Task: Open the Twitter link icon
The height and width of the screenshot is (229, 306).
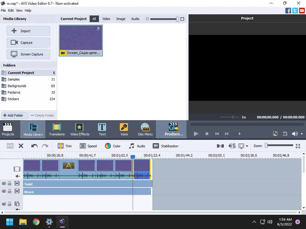Action: (x=295, y=10)
